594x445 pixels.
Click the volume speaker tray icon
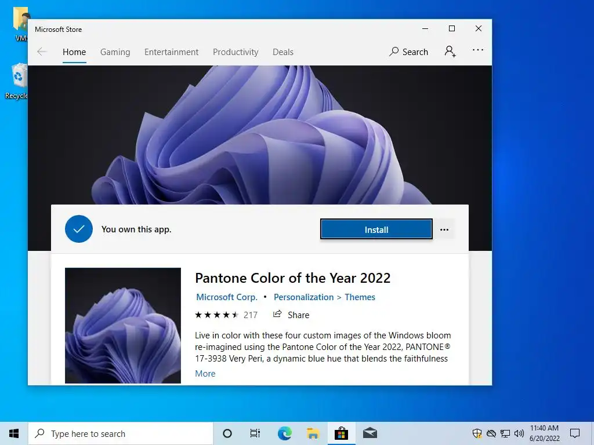click(519, 433)
